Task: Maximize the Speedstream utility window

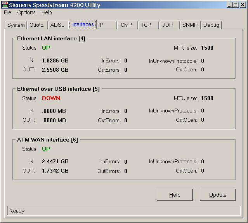Action: tap(236, 5)
